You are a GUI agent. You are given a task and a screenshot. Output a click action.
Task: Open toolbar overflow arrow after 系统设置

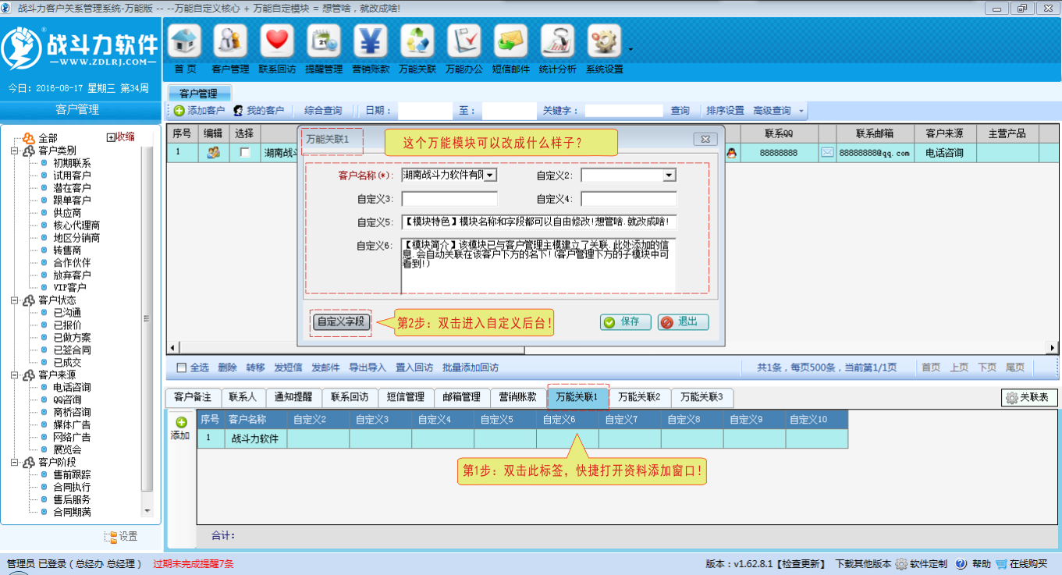point(630,51)
